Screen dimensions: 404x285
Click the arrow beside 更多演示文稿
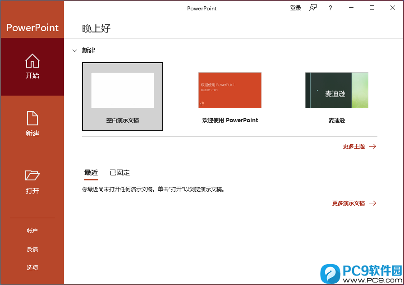tap(372, 203)
